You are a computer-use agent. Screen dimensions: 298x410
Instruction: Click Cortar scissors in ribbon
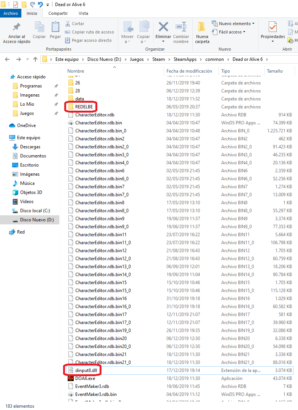(x=74, y=24)
